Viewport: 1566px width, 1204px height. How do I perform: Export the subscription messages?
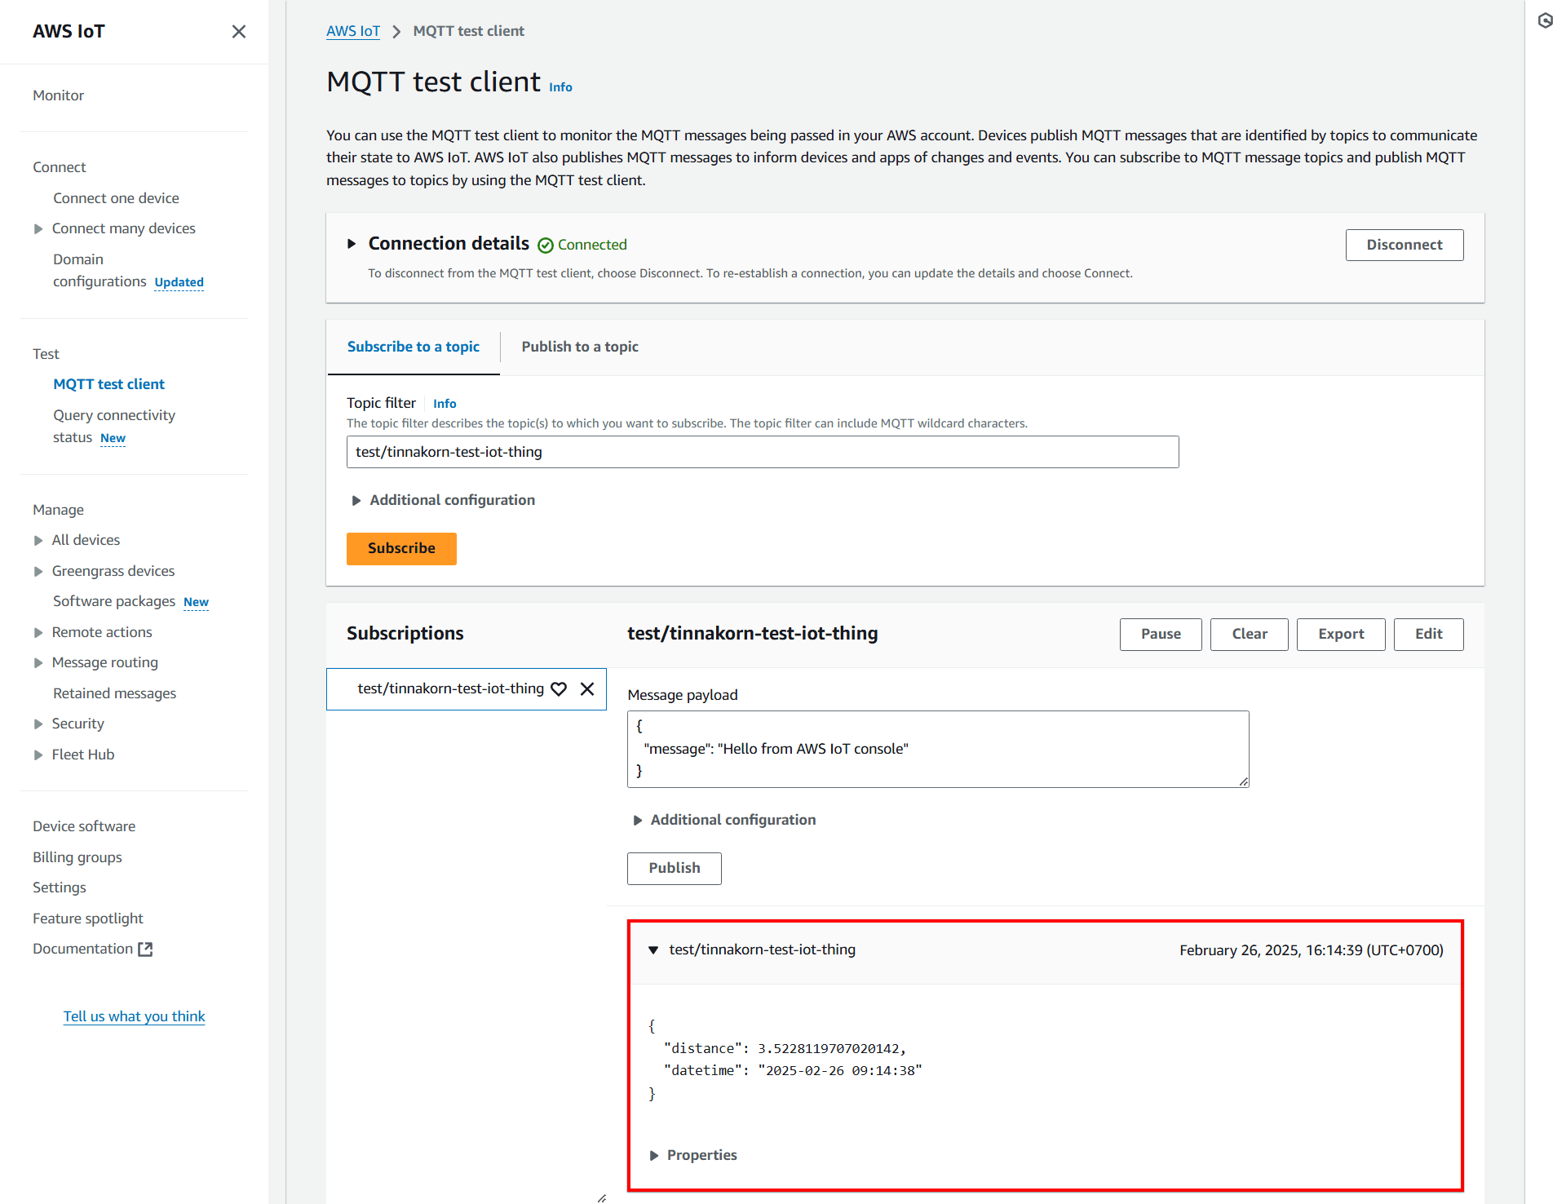1341,635
